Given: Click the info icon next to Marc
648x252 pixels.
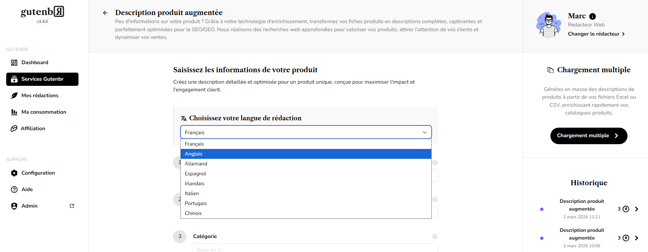Looking at the screenshot, I should (x=592, y=17).
